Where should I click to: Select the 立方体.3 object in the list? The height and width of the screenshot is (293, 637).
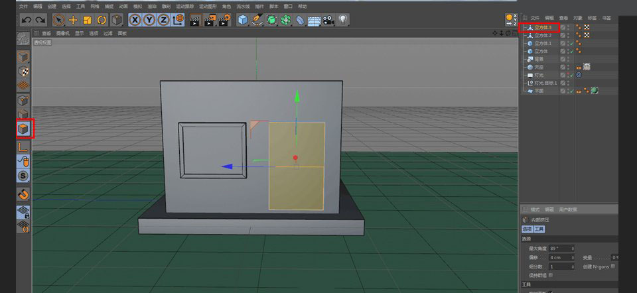(543, 27)
